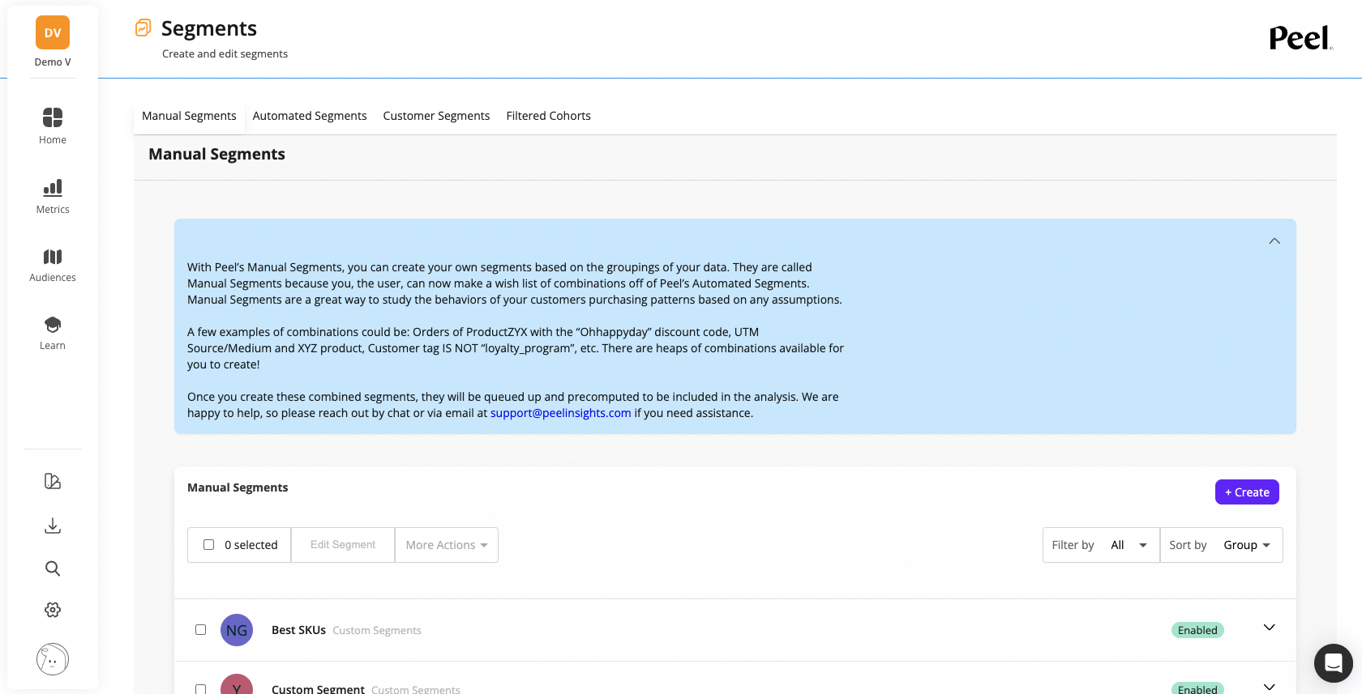Expand the Best SKUs row chevron
Viewport: 1362px width, 694px height.
(1270, 628)
